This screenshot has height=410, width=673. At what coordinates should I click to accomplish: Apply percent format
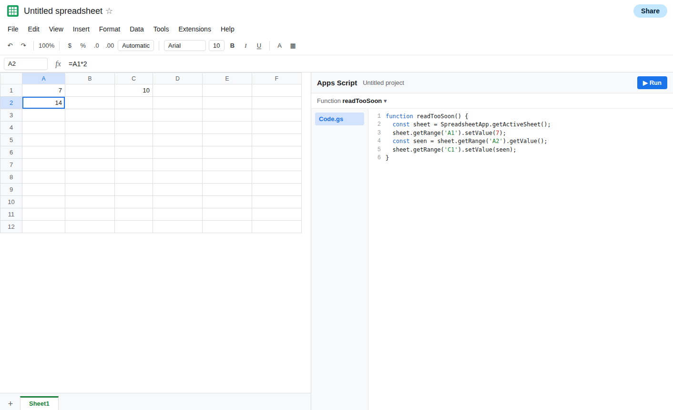[x=83, y=46]
